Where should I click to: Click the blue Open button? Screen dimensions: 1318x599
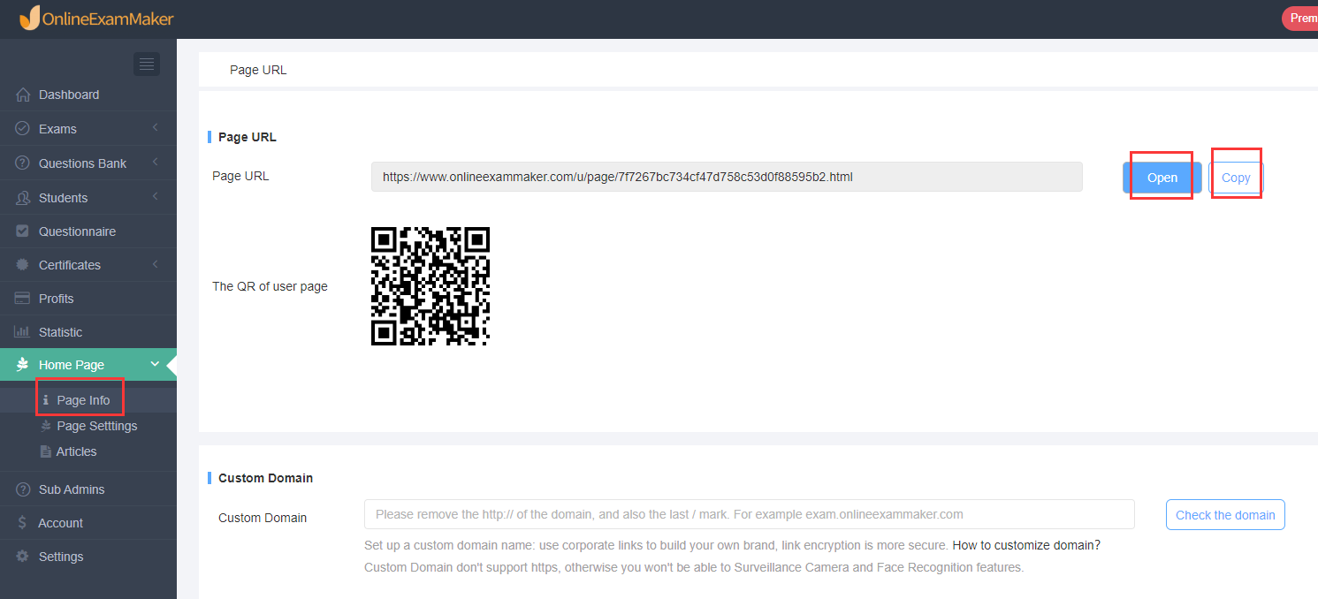point(1162,178)
